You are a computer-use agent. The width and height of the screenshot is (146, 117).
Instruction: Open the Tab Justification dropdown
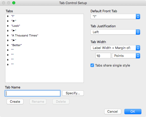[115, 32]
